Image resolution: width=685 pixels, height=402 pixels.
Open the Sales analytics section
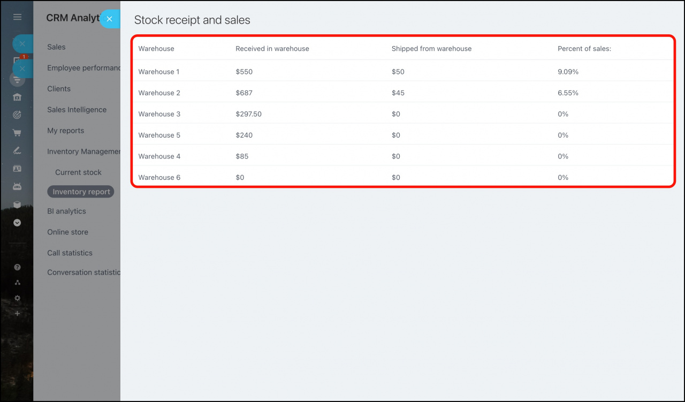pos(56,47)
